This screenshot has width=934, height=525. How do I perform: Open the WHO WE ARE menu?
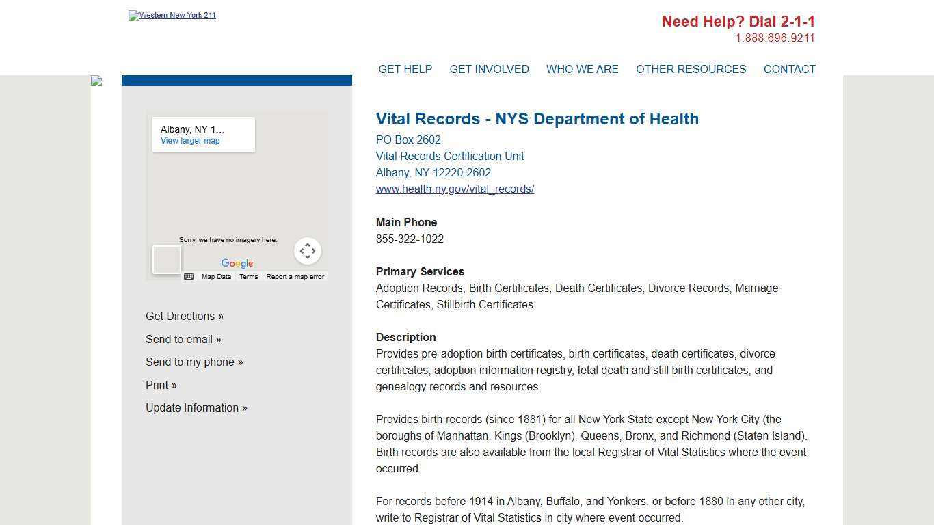pyautogui.click(x=582, y=69)
